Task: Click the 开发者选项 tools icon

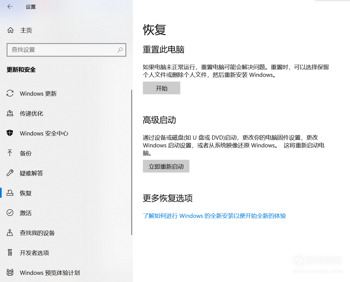Action: click(x=10, y=252)
